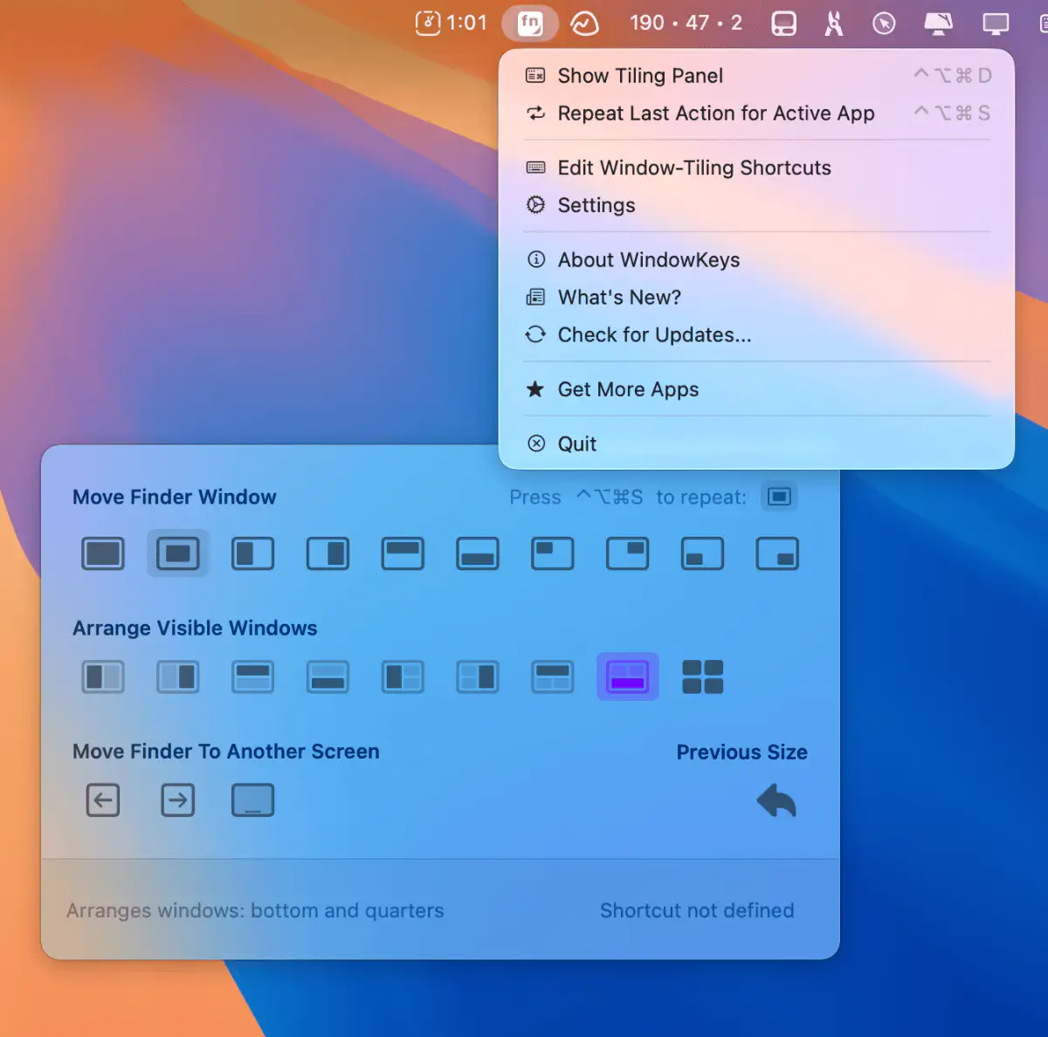Select the highlighted bottom and quarters arrangement
This screenshot has height=1037, width=1048.
coord(628,676)
